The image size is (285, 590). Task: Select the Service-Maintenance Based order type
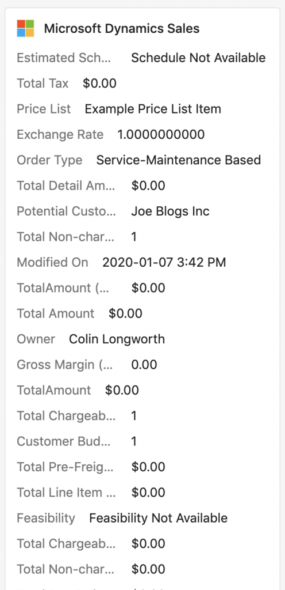[179, 160]
